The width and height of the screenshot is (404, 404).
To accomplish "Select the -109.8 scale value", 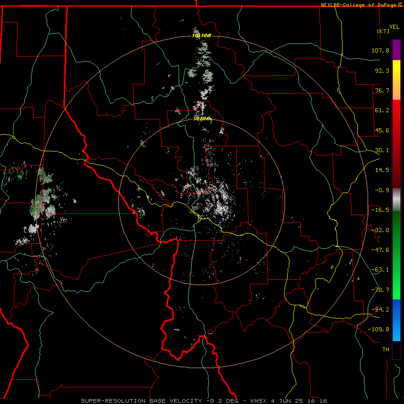I will pos(378,329).
